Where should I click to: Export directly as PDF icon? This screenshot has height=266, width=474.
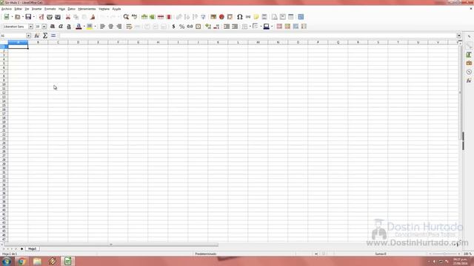[x=41, y=17]
